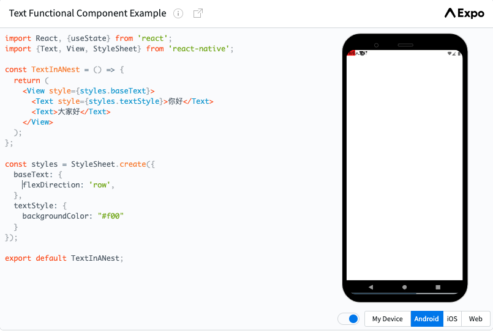
Task: Select the My Device tab
Action: point(387,319)
